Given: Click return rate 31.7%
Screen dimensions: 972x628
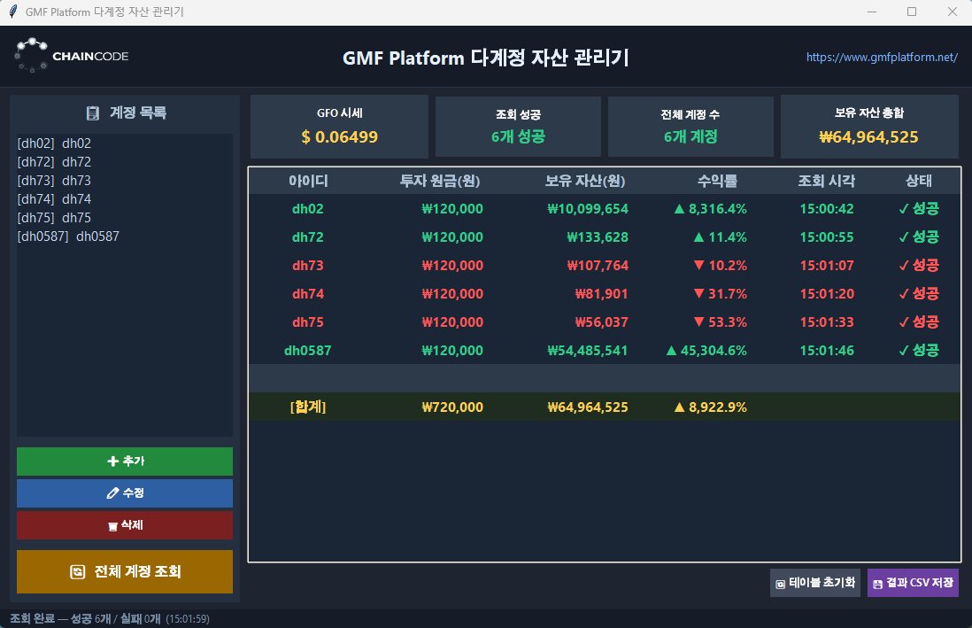Looking at the screenshot, I should point(721,293).
